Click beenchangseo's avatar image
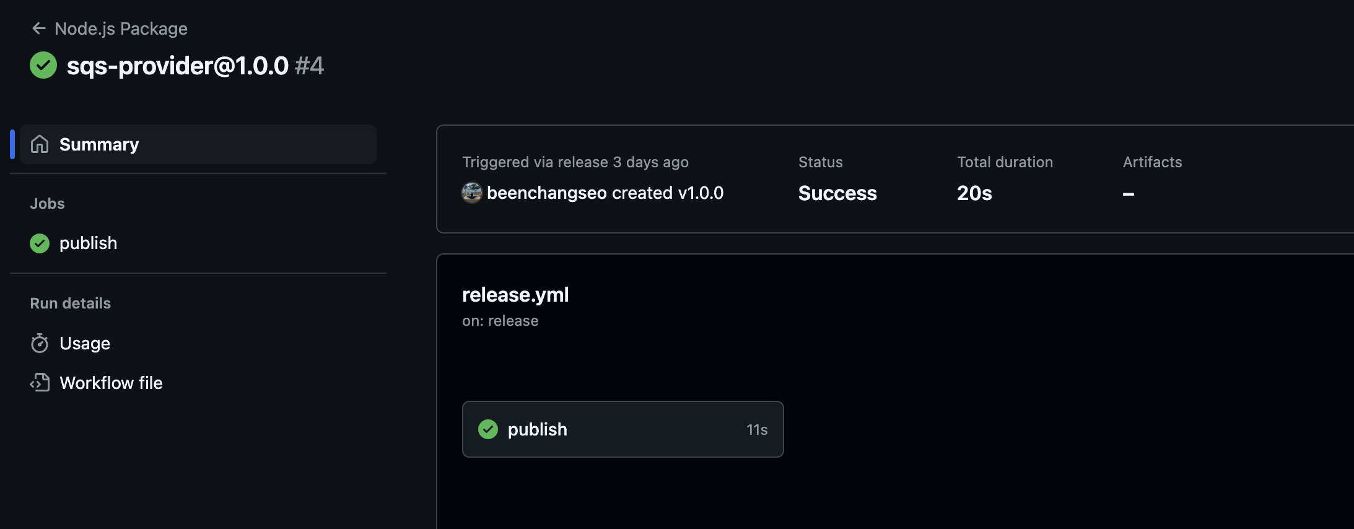 click(x=471, y=193)
